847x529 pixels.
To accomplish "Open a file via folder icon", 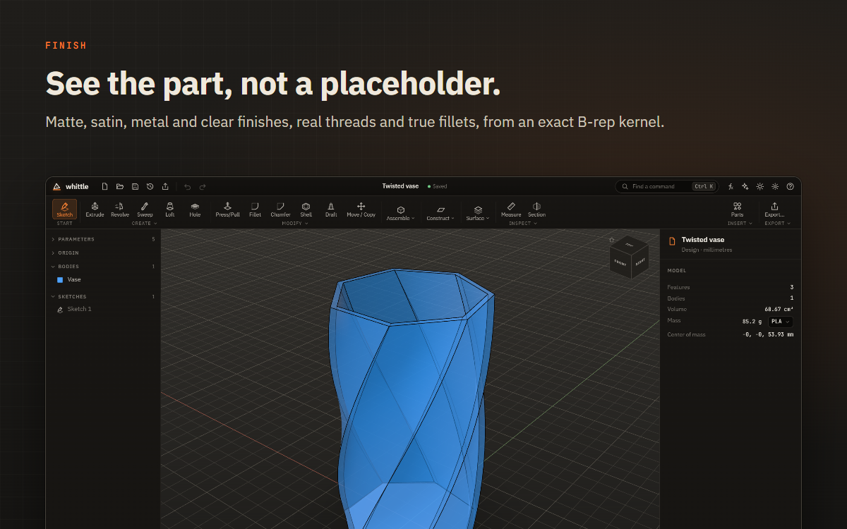I will [x=120, y=186].
